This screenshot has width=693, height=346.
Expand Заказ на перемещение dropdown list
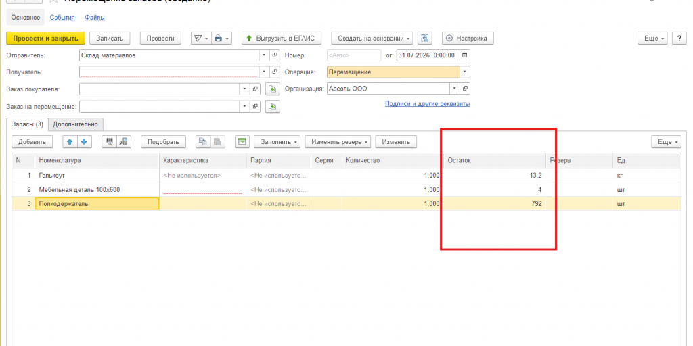245,106
